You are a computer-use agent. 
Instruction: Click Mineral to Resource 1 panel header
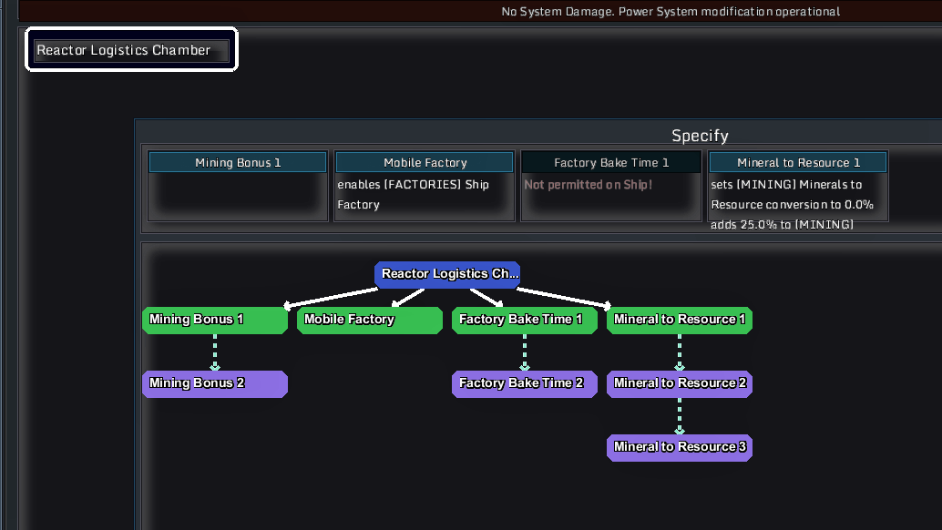tap(798, 162)
